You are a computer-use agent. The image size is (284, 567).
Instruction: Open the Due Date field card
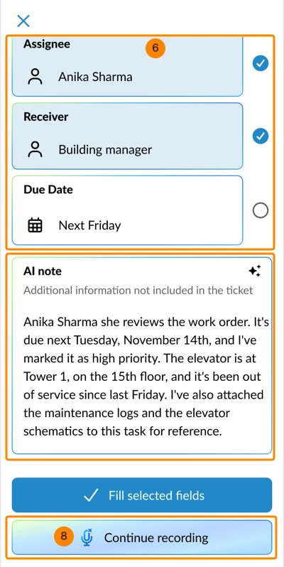(x=128, y=210)
